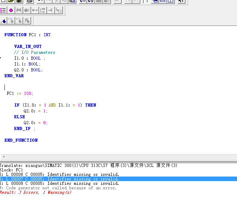This screenshot has height=200, width=237.
Task: Click the grayed arrow-into-box debug icon
Action: (59, 10)
